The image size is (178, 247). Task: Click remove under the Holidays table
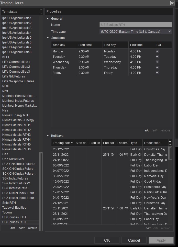coord(166,228)
